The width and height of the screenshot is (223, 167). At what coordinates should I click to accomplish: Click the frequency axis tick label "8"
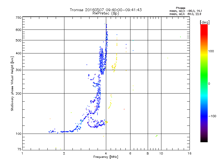click(x=148, y=153)
